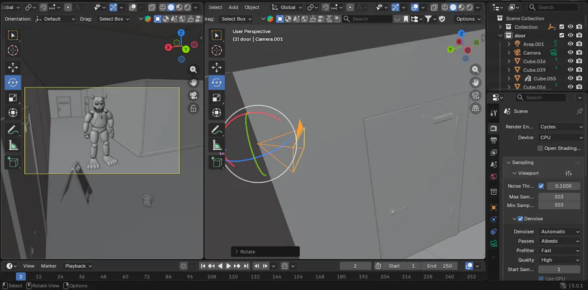Toggle X-ray in right viewport header

click(434, 7)
